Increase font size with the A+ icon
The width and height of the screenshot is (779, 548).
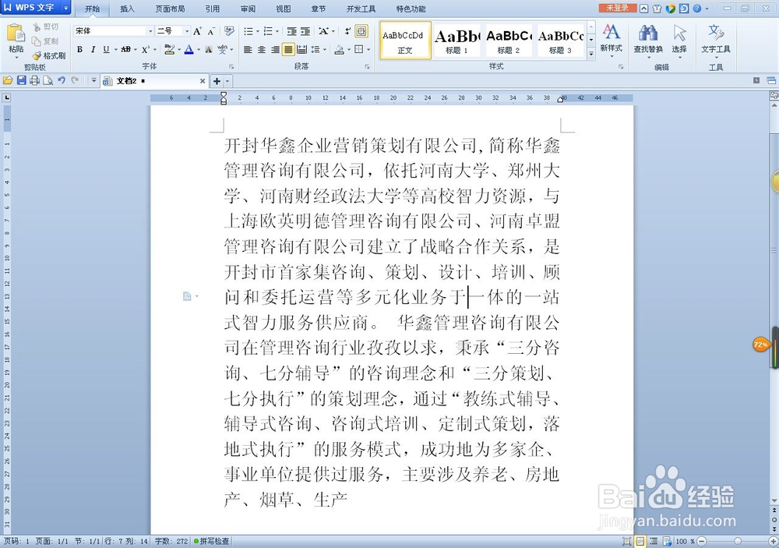tap(197, 31)
